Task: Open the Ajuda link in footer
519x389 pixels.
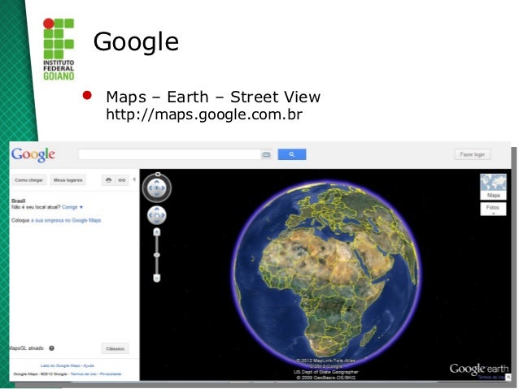Action: 89,365
